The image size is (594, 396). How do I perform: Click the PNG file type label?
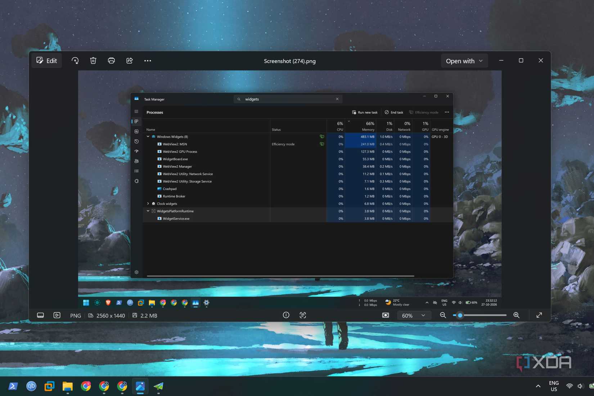pyautogui.click(x=75, y=316)
